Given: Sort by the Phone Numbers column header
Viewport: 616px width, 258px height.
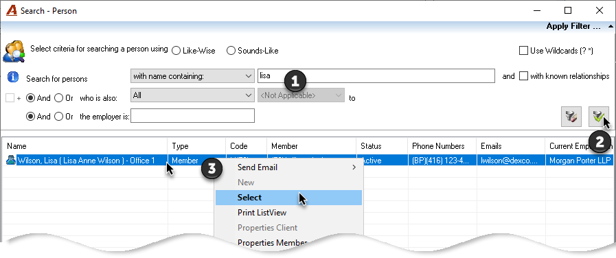Looking at the screenshot, I should tap(442, 146).
